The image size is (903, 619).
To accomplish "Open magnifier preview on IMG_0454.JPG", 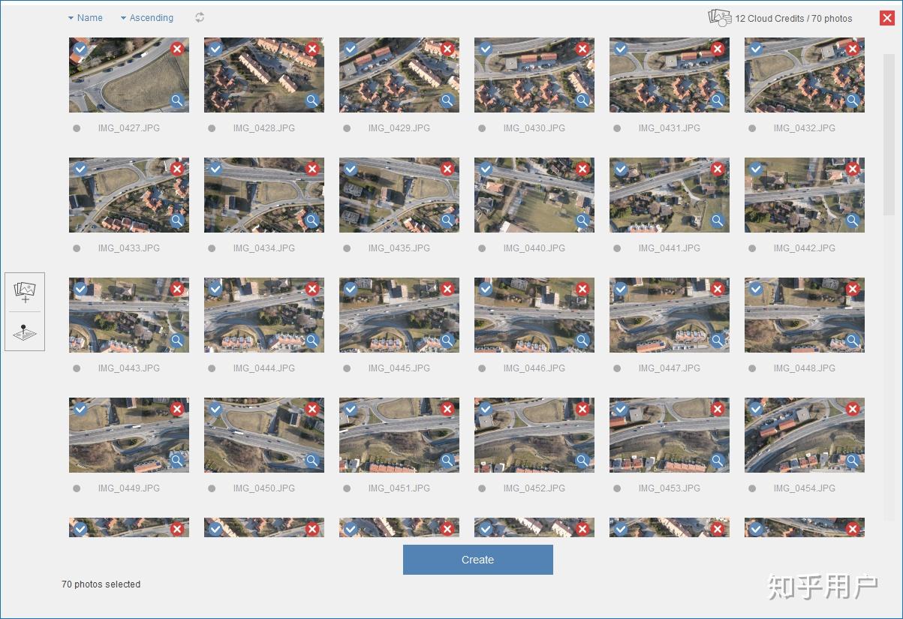I will (852, 460).
